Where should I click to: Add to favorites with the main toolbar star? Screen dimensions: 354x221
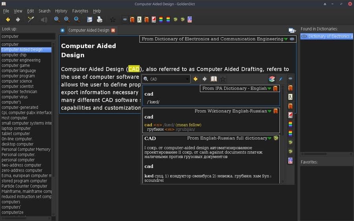tap(112, 20)
